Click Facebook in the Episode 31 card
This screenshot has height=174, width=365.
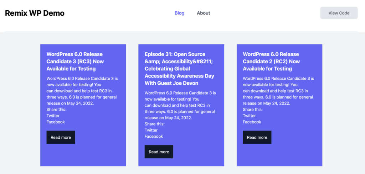click(154, 136)
